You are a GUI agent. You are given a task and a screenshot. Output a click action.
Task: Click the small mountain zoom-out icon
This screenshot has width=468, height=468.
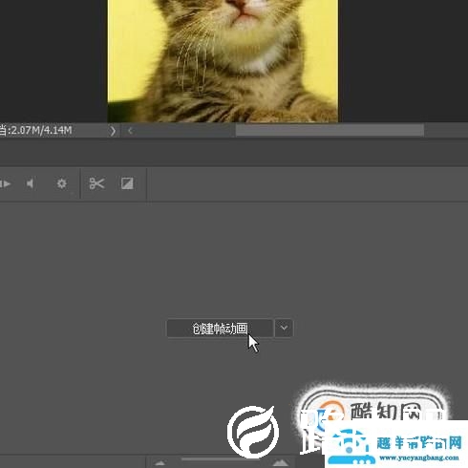click(x=160, y=463)
